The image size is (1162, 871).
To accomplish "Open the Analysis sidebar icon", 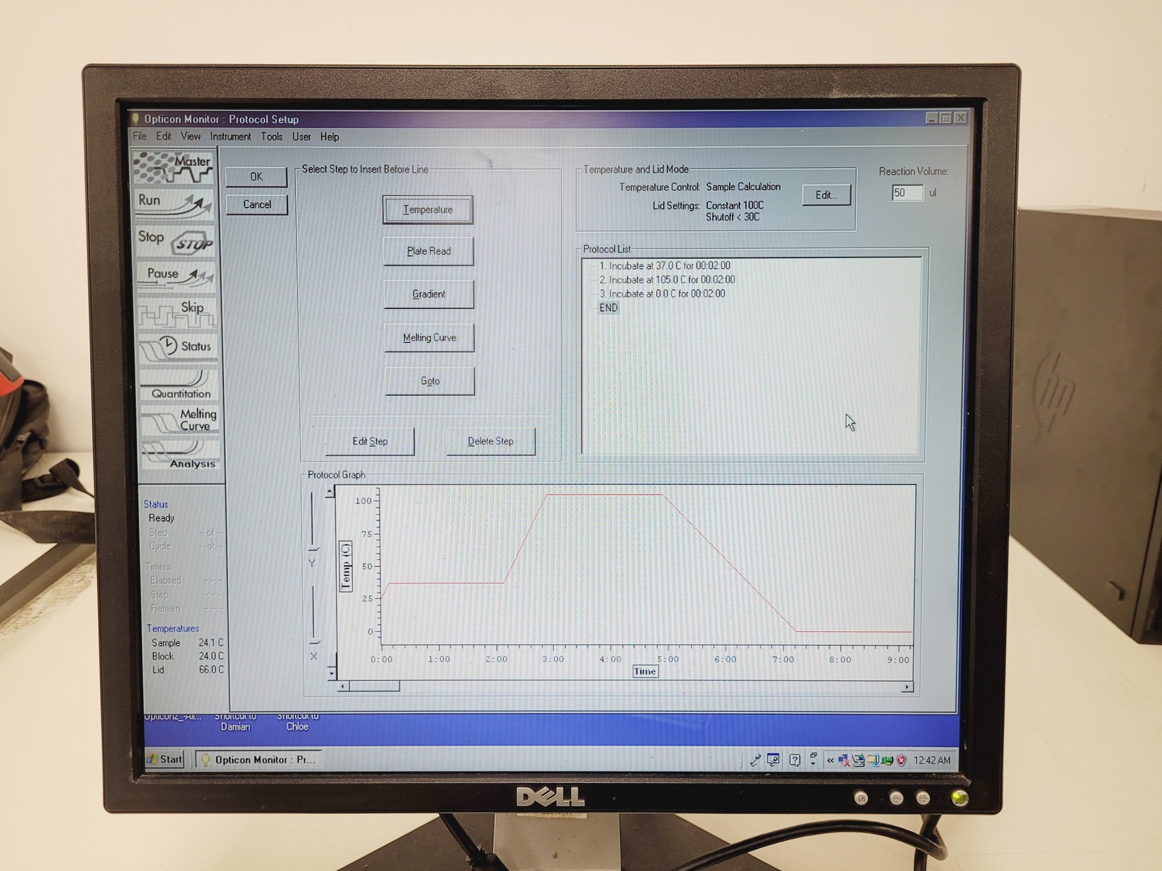I will tap(181, 455).
